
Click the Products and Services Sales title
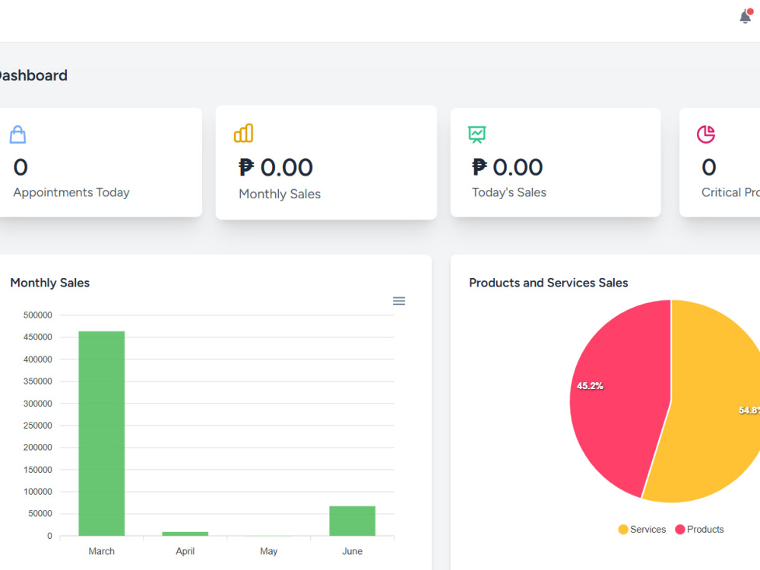tap(548, 283)
